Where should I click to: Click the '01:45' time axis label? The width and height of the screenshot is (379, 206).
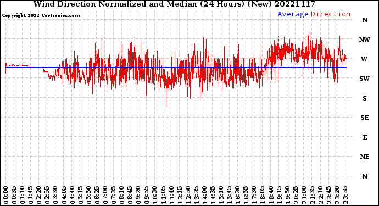(x=31, y=195)
